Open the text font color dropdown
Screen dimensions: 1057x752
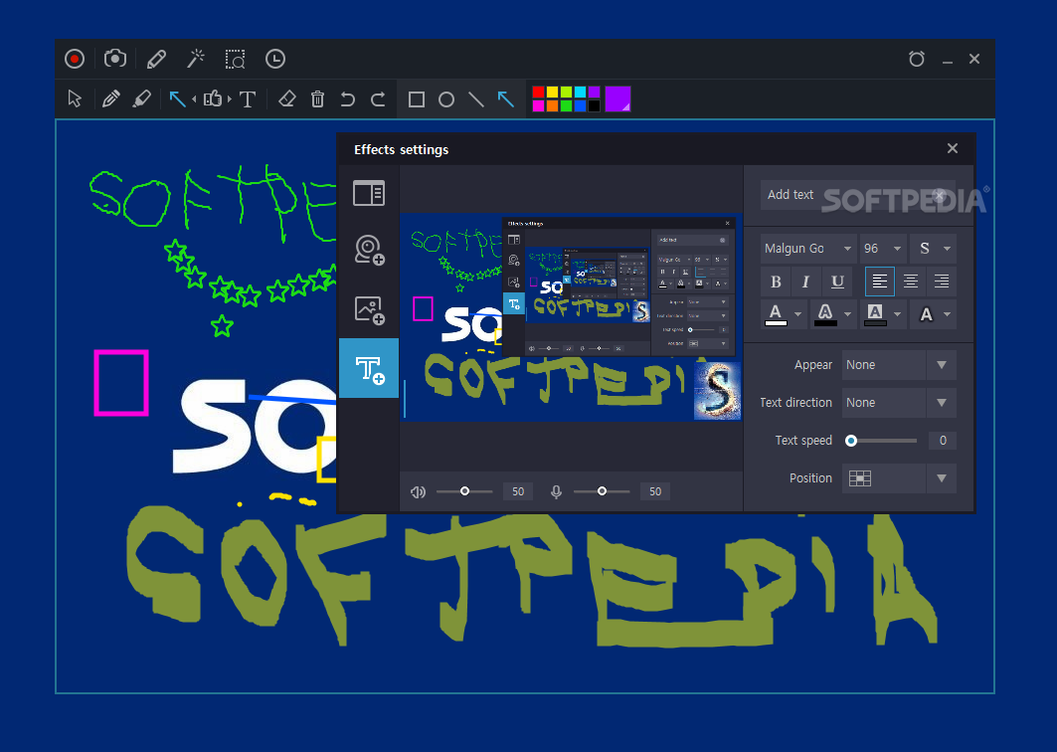[x=784, y=314]
